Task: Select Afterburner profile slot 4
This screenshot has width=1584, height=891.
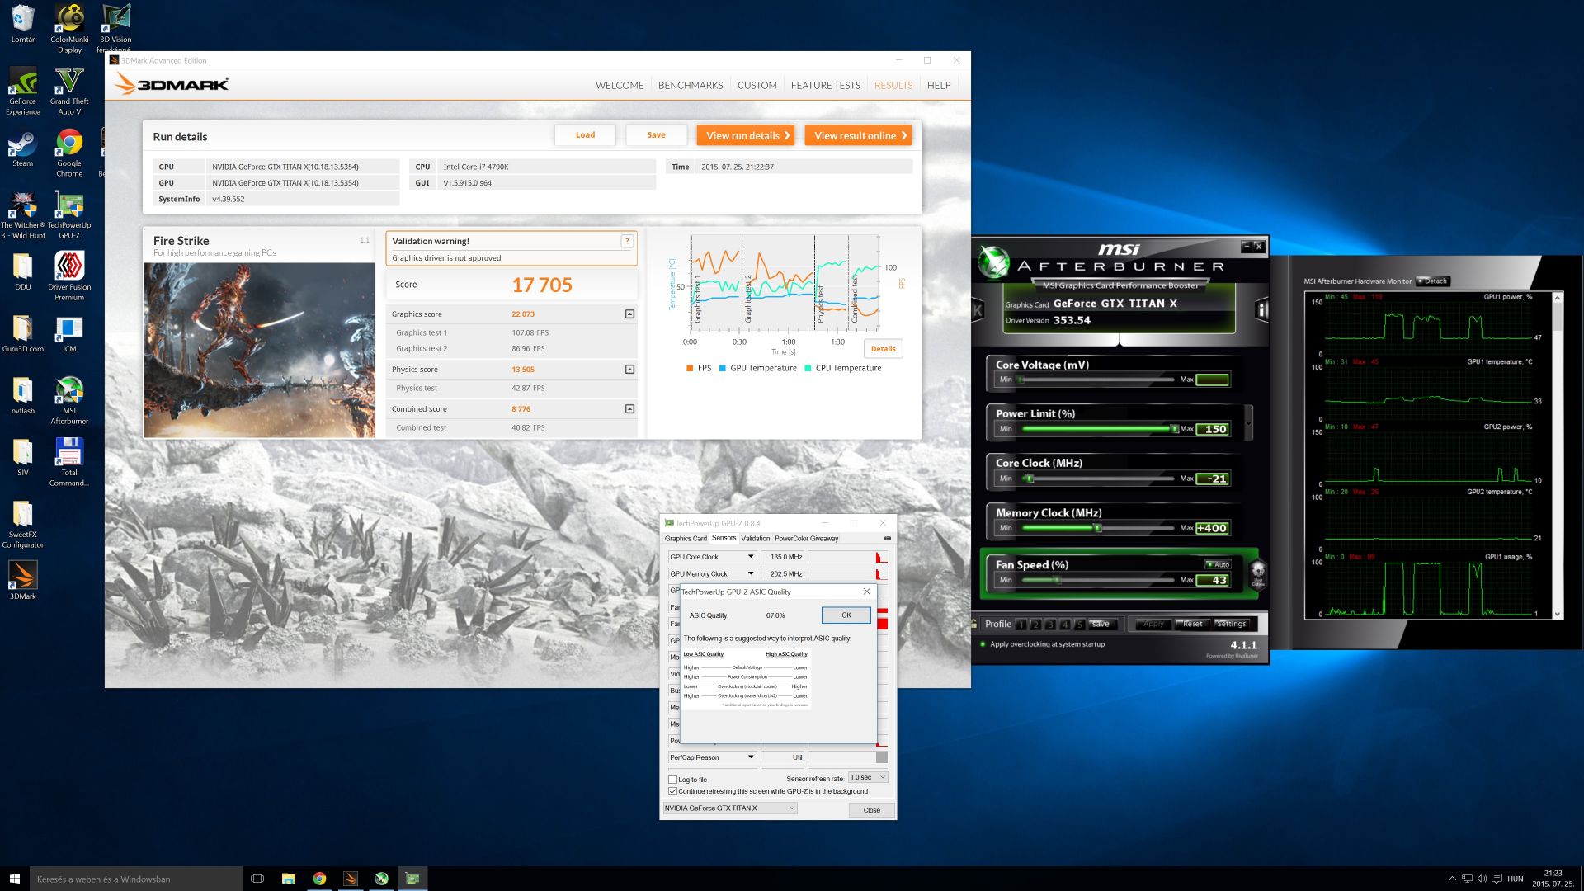Action: pyautogui.click(x=1064, y=625)
